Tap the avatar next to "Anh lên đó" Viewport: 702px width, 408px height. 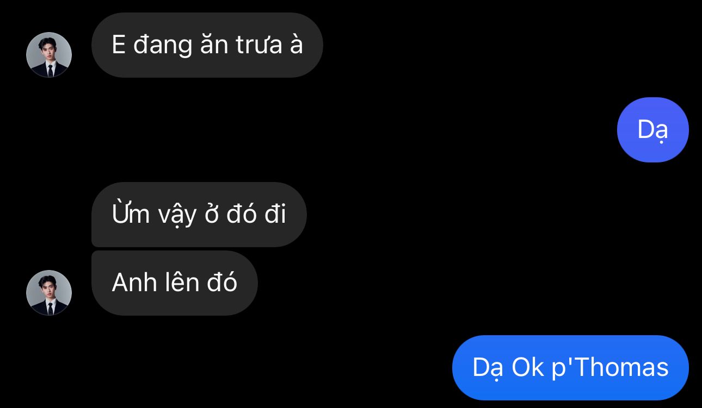point(49,293)
